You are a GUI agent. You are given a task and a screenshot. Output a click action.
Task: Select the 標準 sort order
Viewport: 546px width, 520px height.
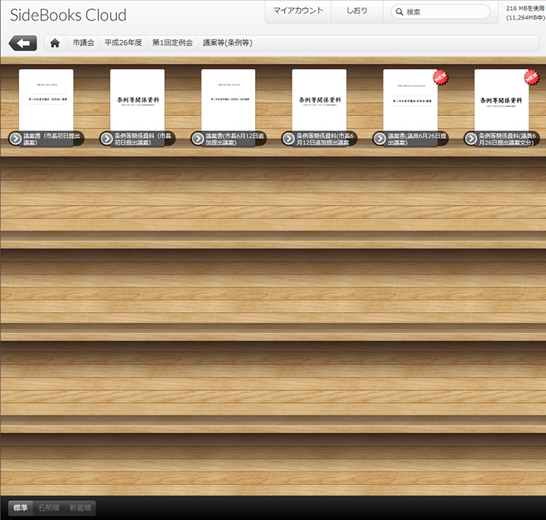pyautogui.click(x=20, y=508)
